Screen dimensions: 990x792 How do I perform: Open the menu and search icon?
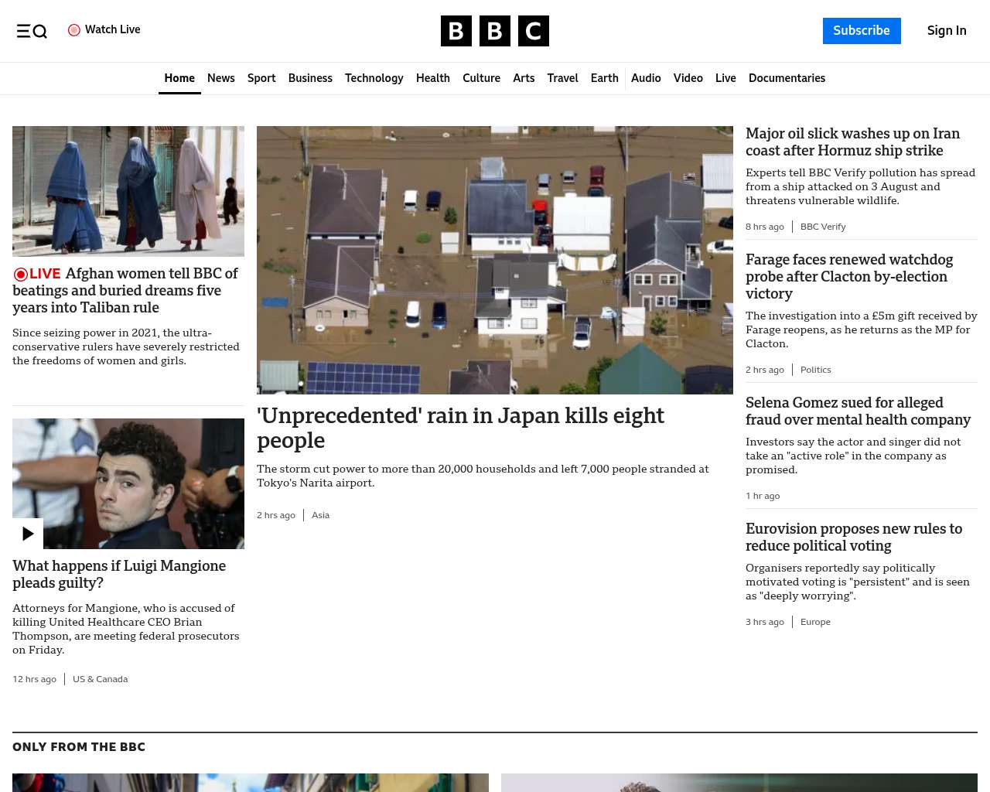pyautogui.click(x=32, y=31)
